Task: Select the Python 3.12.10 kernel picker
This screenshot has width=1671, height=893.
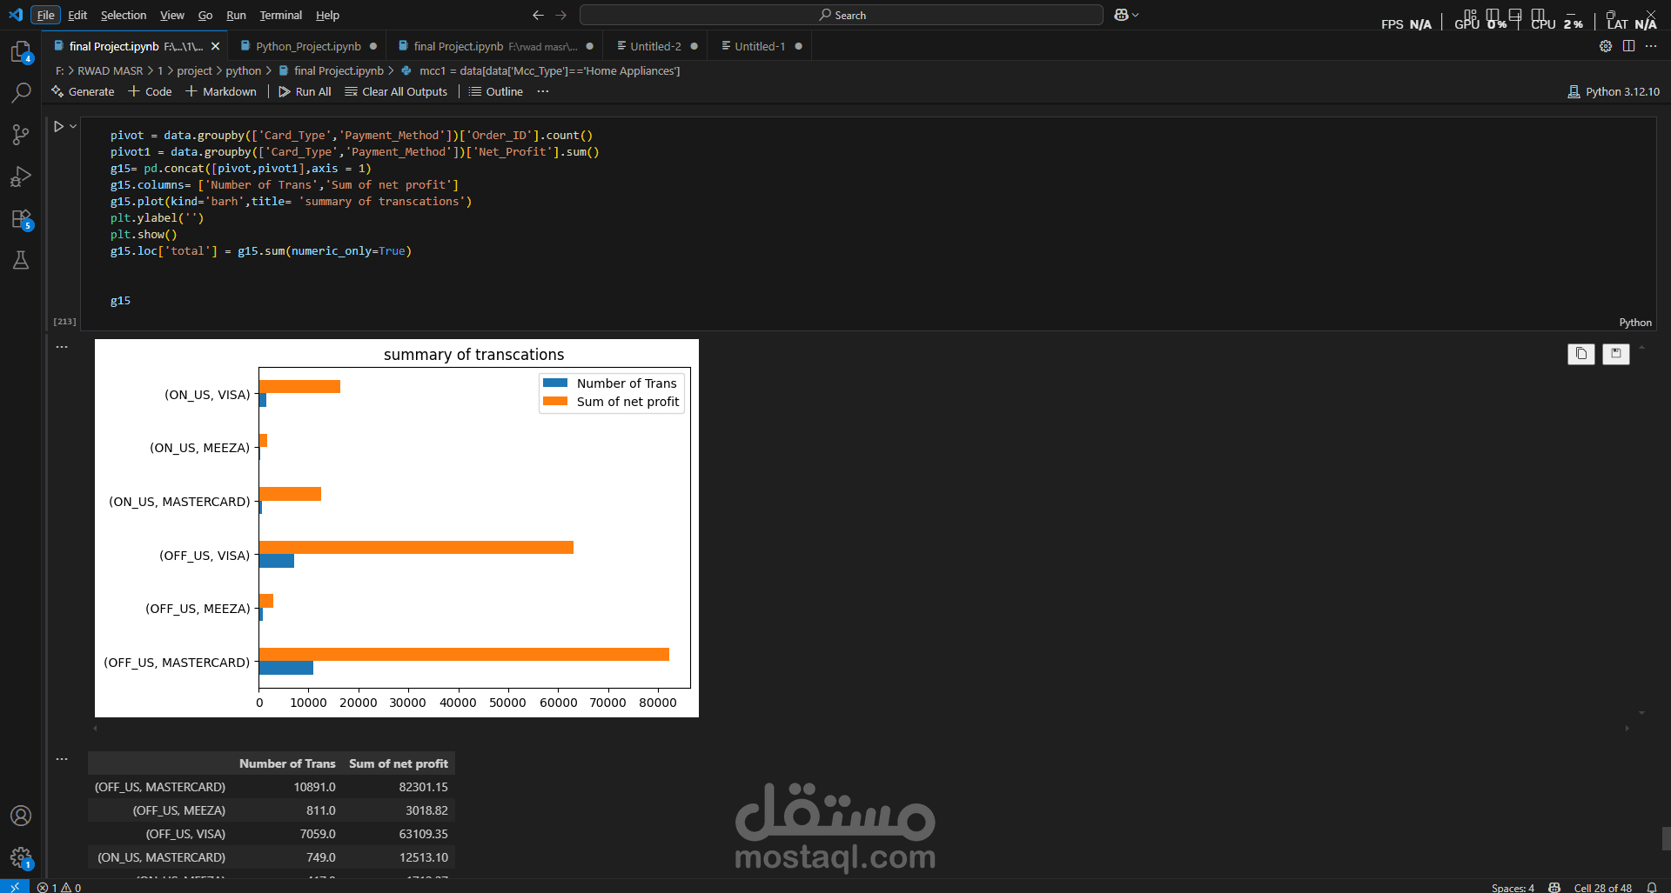Action: pyautogui.click(x=1614, y=91)
